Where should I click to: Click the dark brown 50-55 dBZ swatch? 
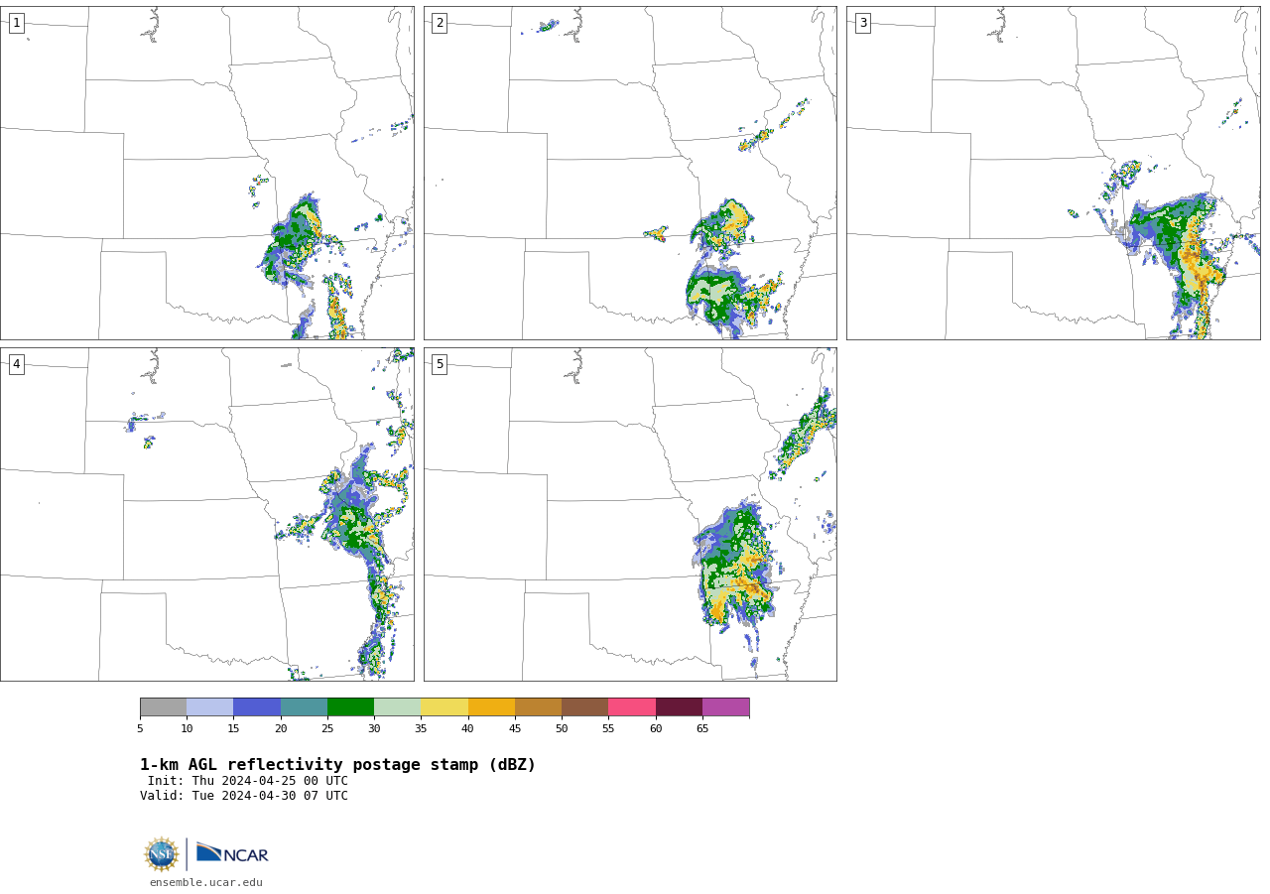584,706
